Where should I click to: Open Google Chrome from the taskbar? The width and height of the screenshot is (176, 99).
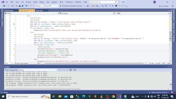point(113,97)
